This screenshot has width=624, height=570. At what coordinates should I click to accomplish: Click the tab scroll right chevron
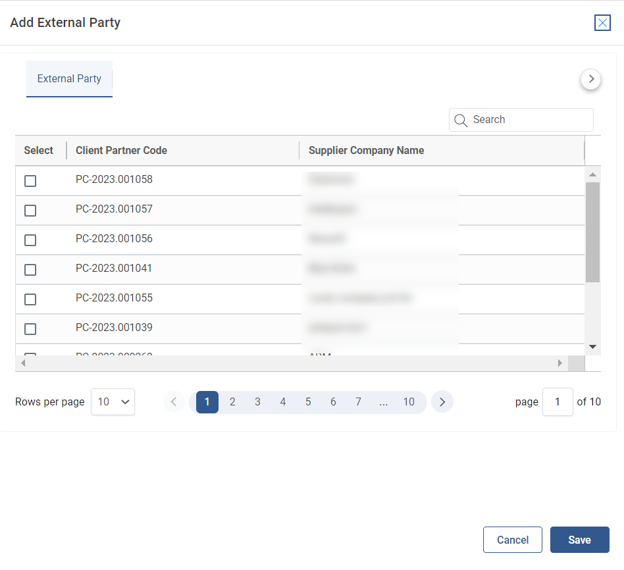click(590, 79)
